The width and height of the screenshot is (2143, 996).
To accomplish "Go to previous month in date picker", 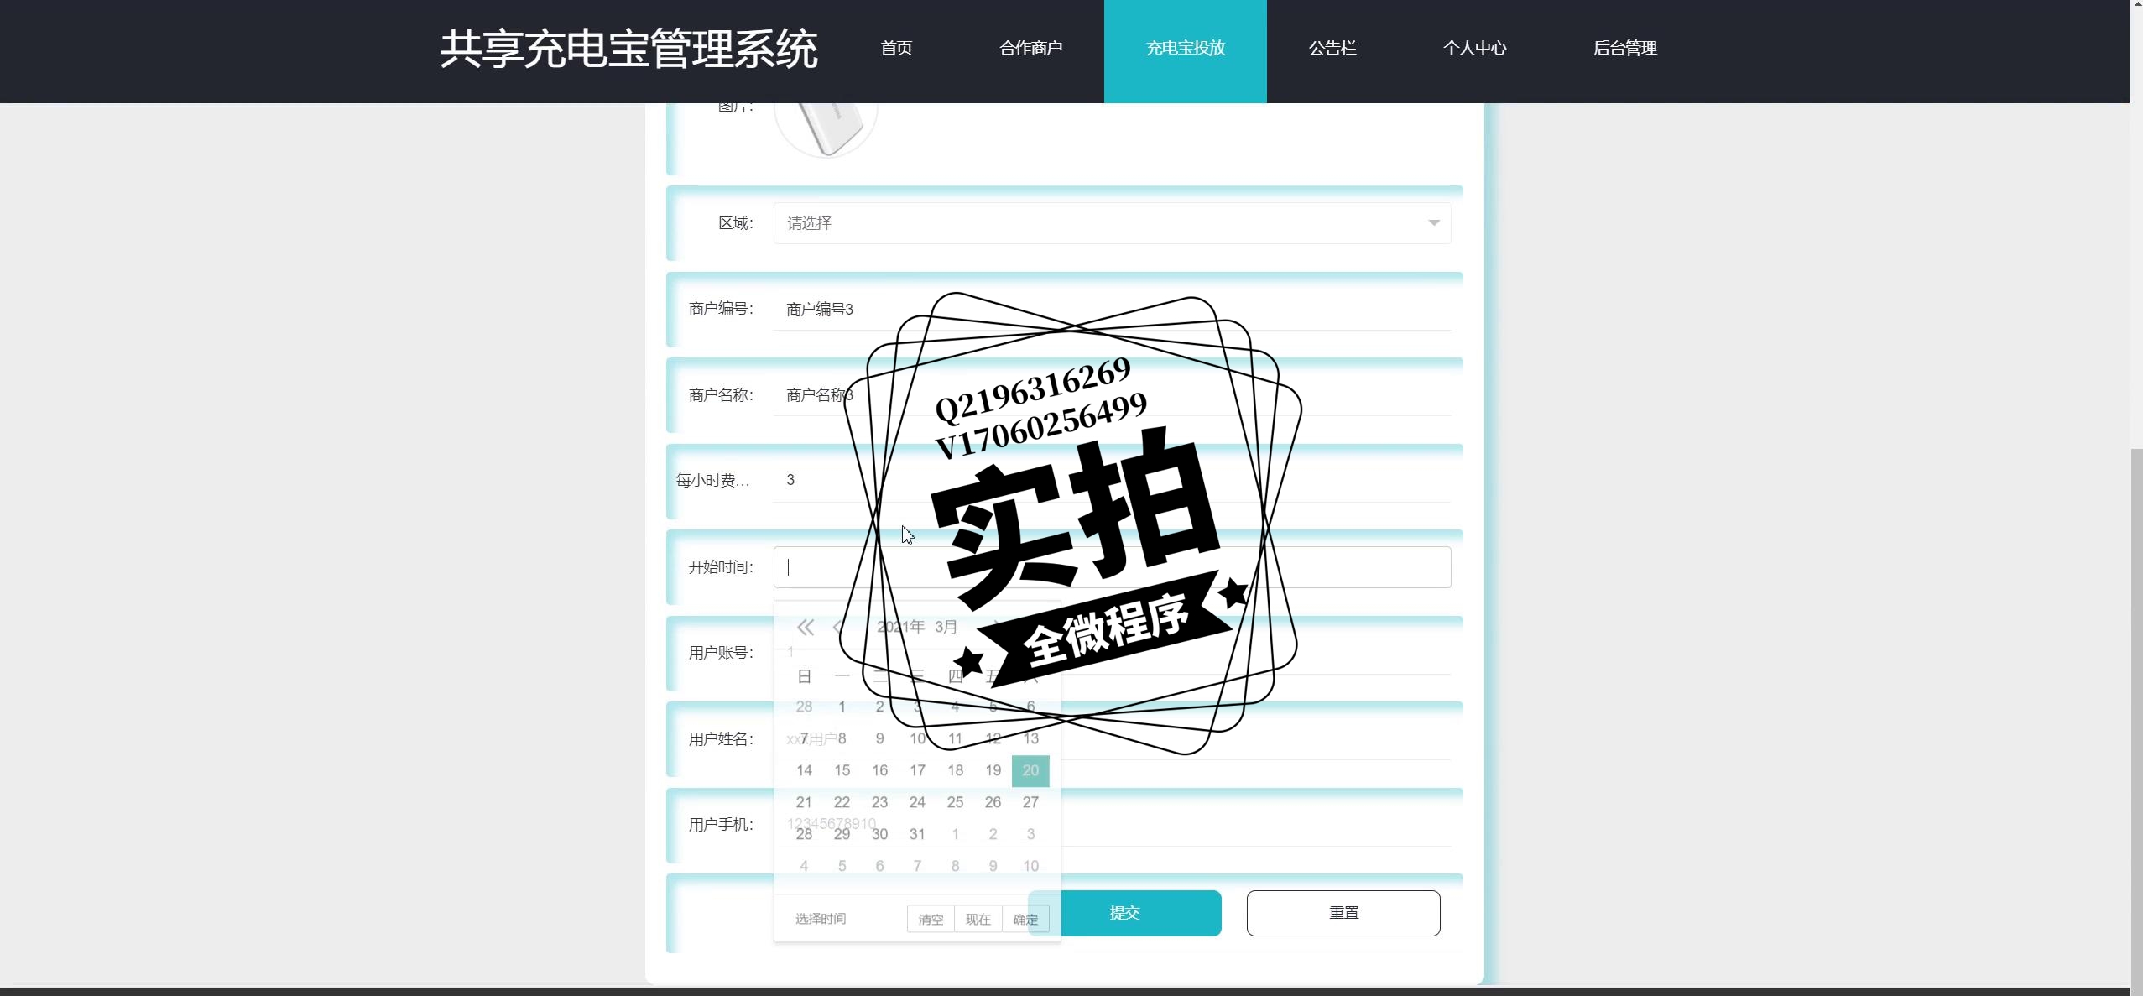I will point(837,627).
